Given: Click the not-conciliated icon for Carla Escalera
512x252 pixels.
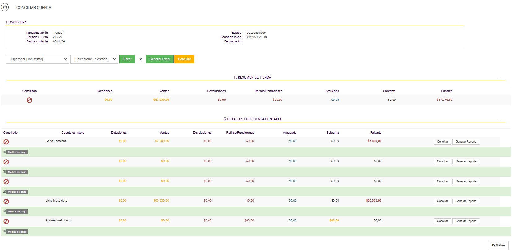Looking at the screenshot, I should tap(6, 142).
